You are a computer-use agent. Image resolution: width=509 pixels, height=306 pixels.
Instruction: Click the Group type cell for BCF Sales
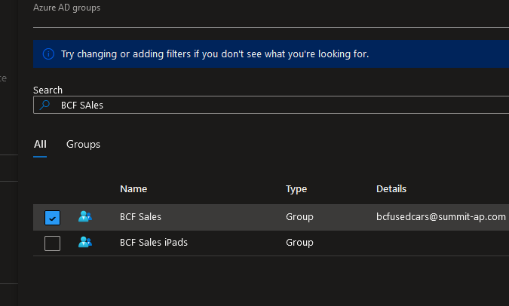point(299,217)
